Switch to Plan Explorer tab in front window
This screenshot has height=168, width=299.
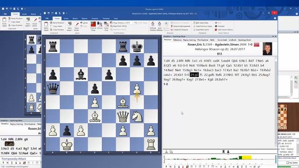[203, 40]
